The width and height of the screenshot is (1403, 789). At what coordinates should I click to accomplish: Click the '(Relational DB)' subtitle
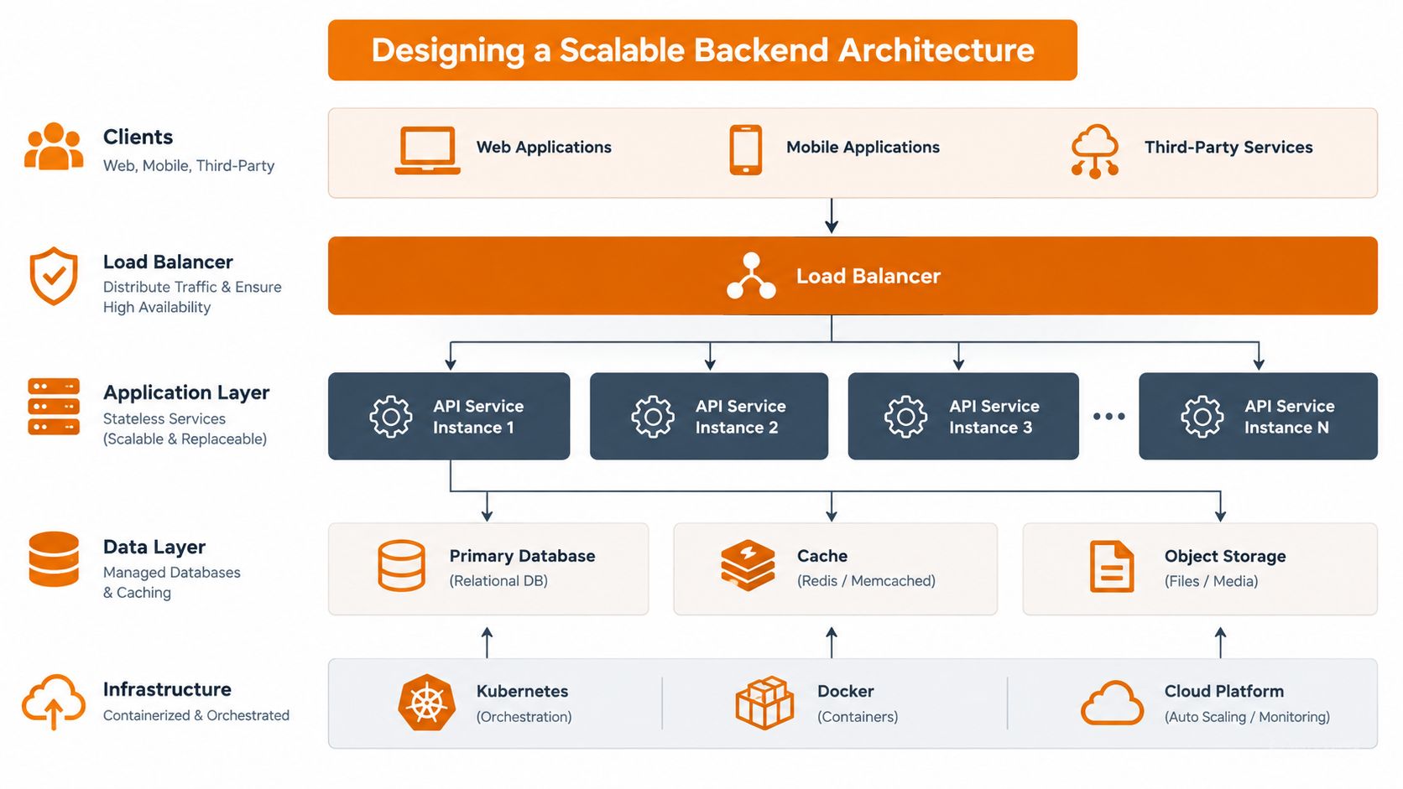[x=498, y=581]
